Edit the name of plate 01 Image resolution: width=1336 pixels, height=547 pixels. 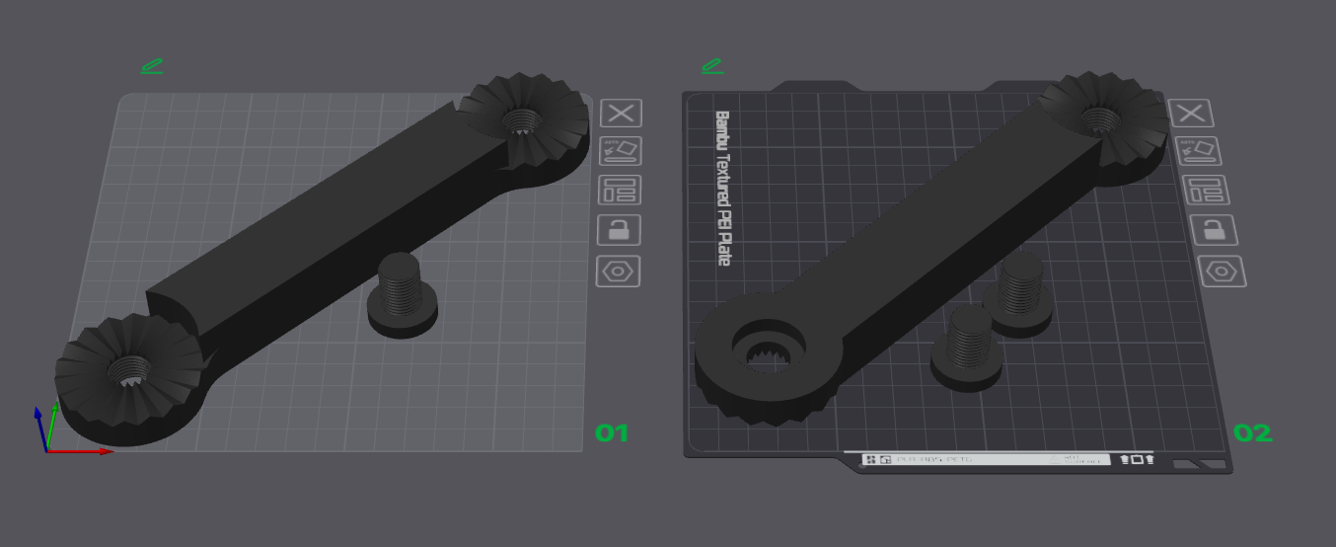pos(151,67)
